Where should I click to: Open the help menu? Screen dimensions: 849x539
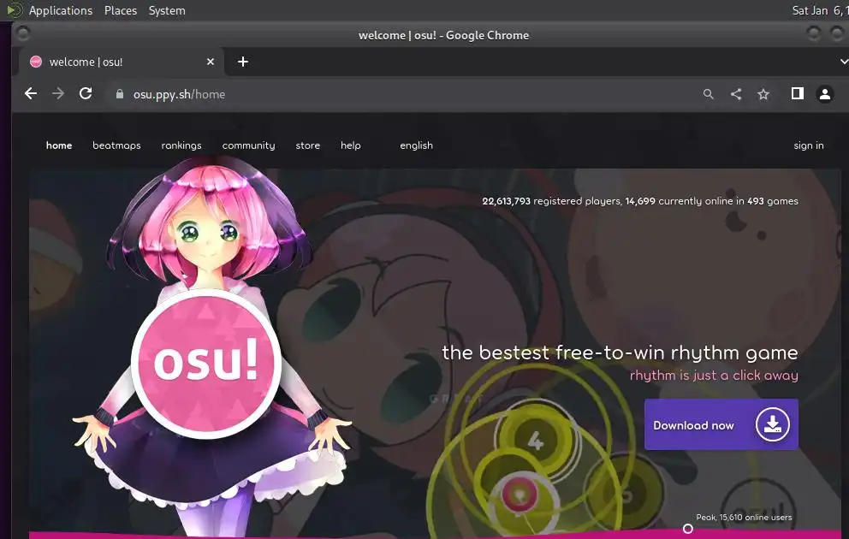tap(350, 145)
